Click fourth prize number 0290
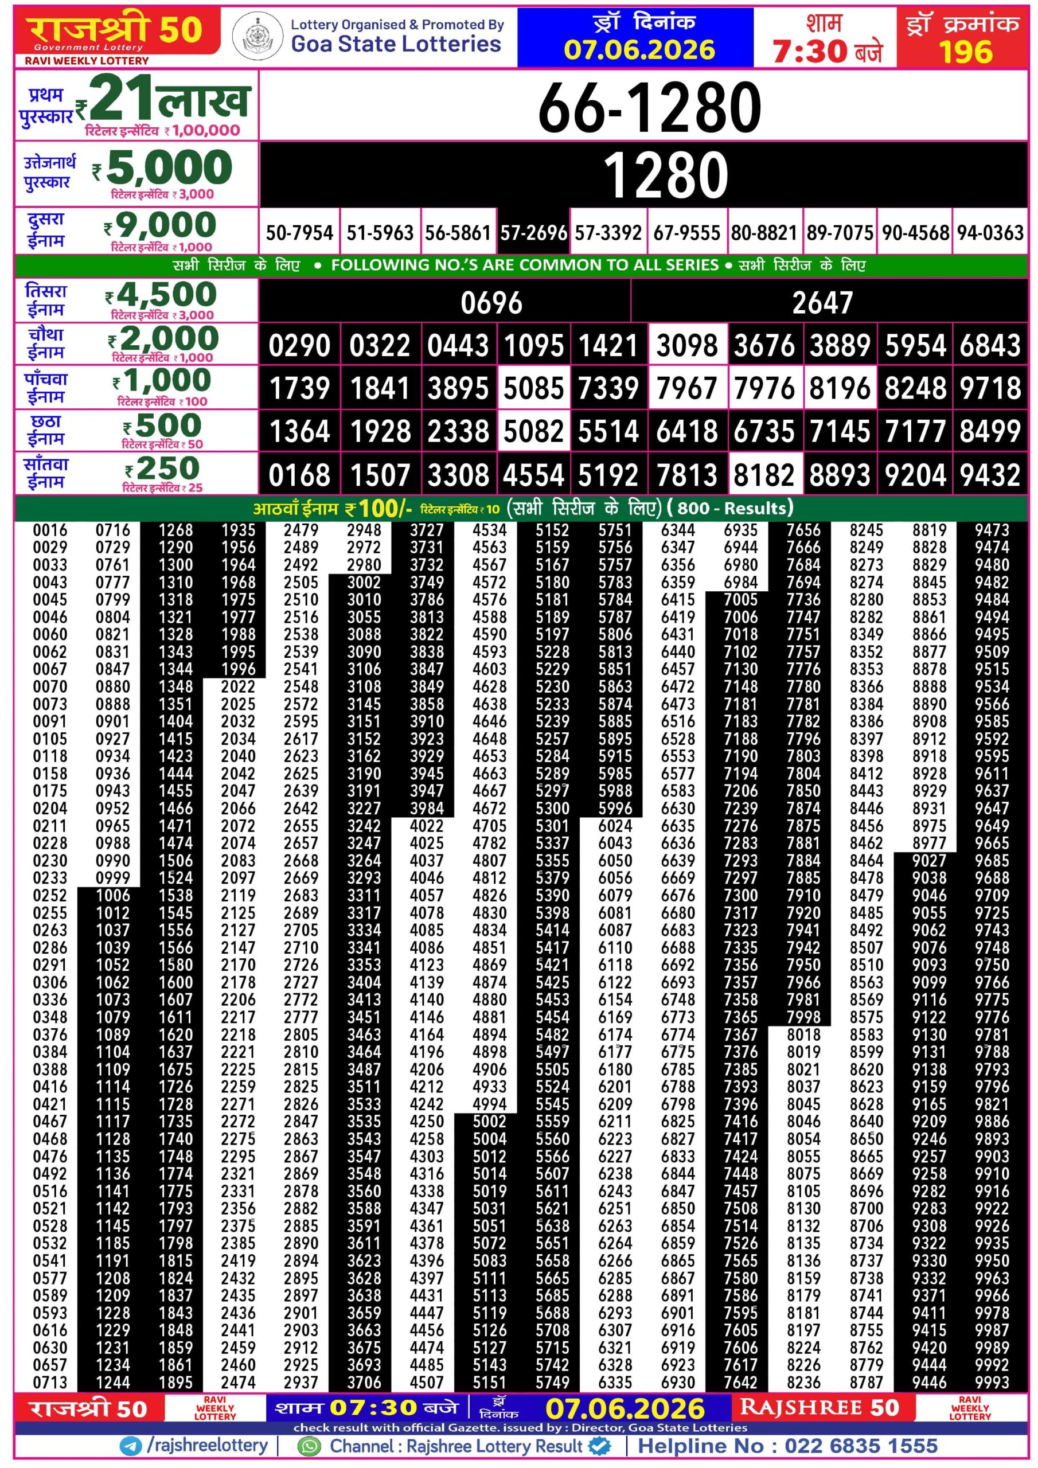 pos(299,346)
